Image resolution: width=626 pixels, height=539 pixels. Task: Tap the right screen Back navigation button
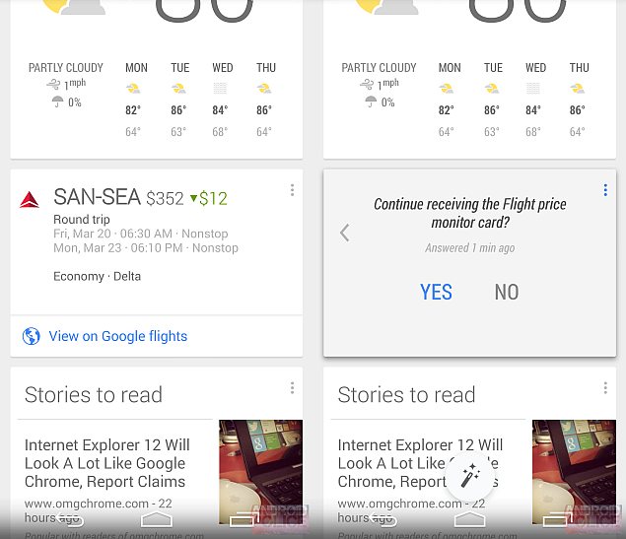coord(383,519)
